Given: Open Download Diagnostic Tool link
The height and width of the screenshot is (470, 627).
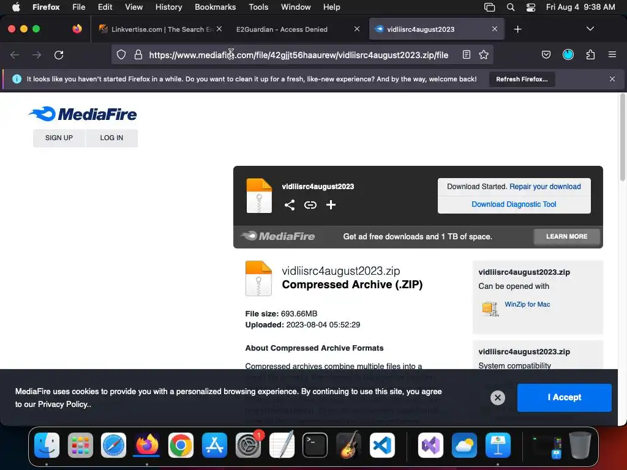Looking at the screenshot, I should pyautogui.click(x=514, y=204).
